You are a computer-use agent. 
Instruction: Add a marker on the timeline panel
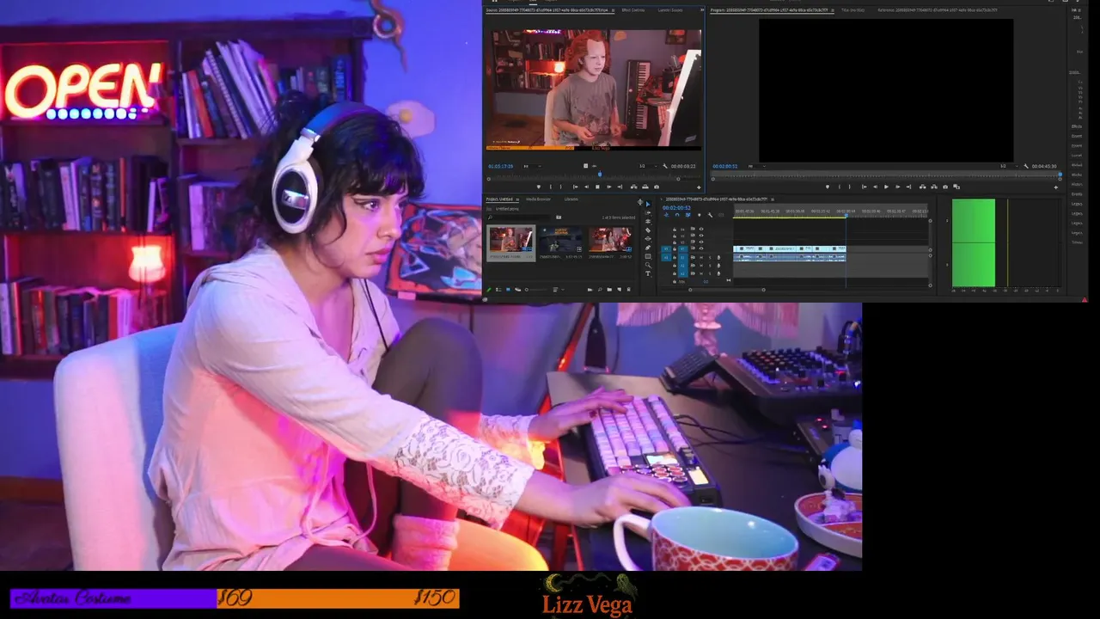(700, 215)
